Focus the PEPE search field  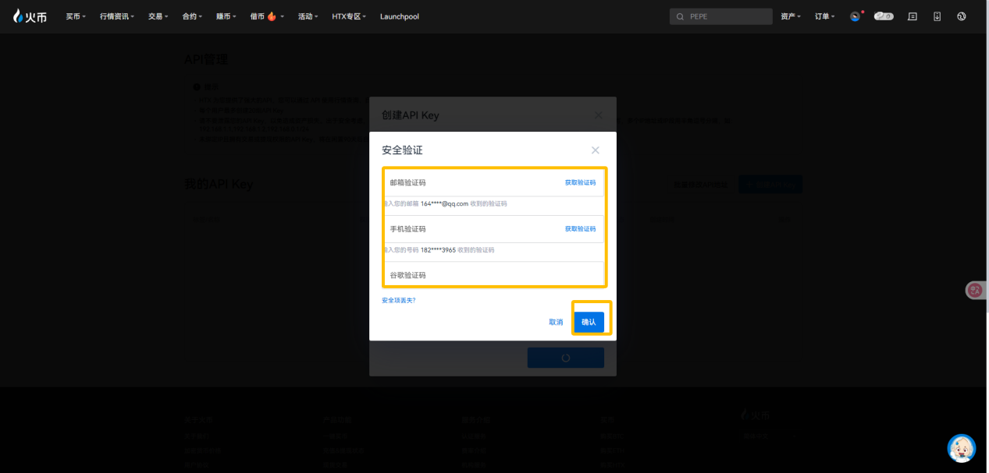pyautogui.click(x=721, y=16)
